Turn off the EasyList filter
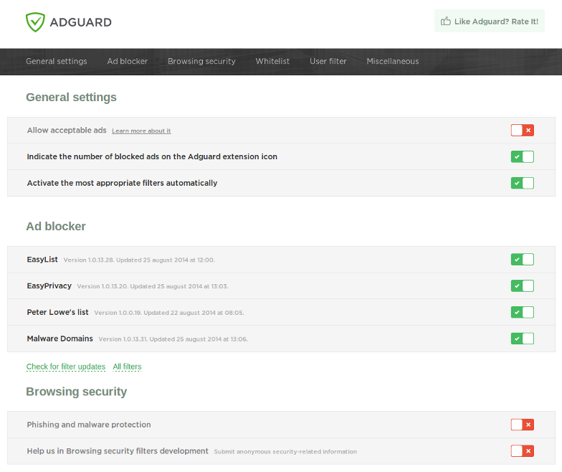The image size is (562, 472). click(x=522, y=260)
